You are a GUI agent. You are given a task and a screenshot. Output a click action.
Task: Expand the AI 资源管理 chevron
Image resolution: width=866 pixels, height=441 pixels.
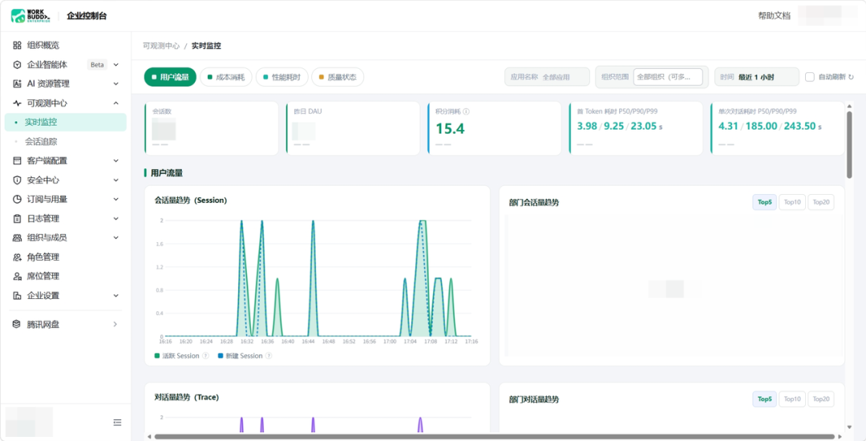[x=116, y=84]
